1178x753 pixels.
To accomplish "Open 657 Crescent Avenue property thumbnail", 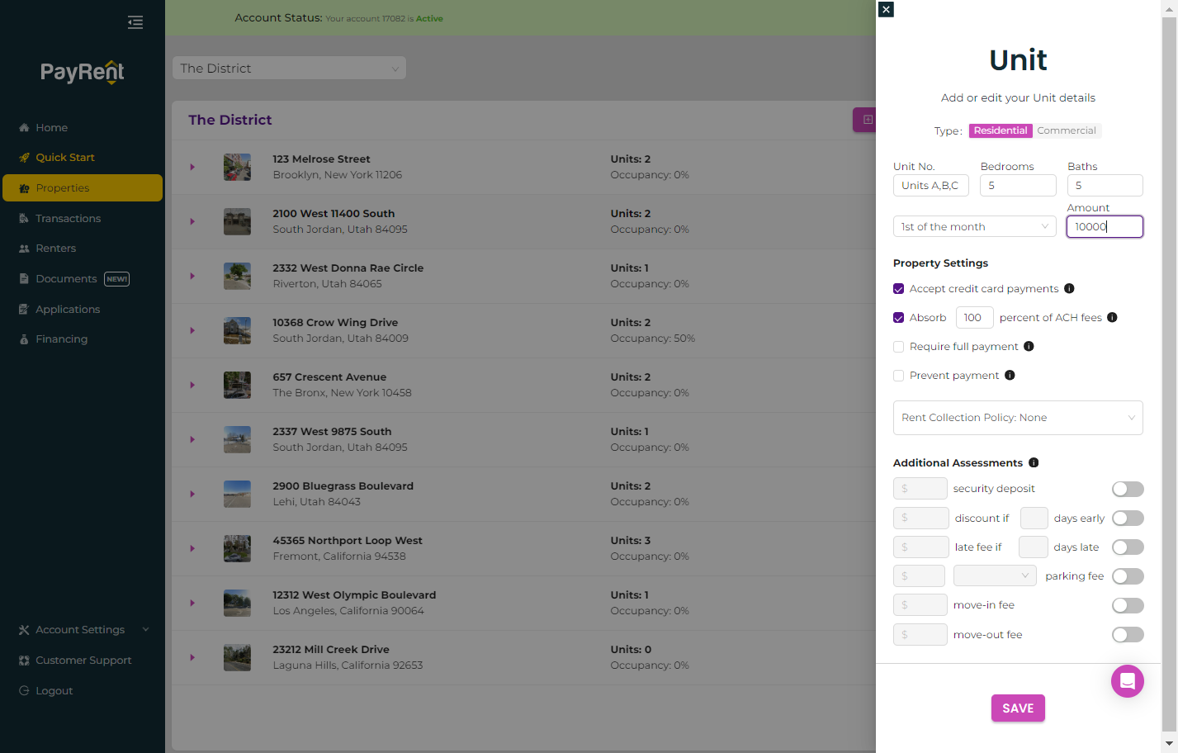I will click(x=237, y=385).
